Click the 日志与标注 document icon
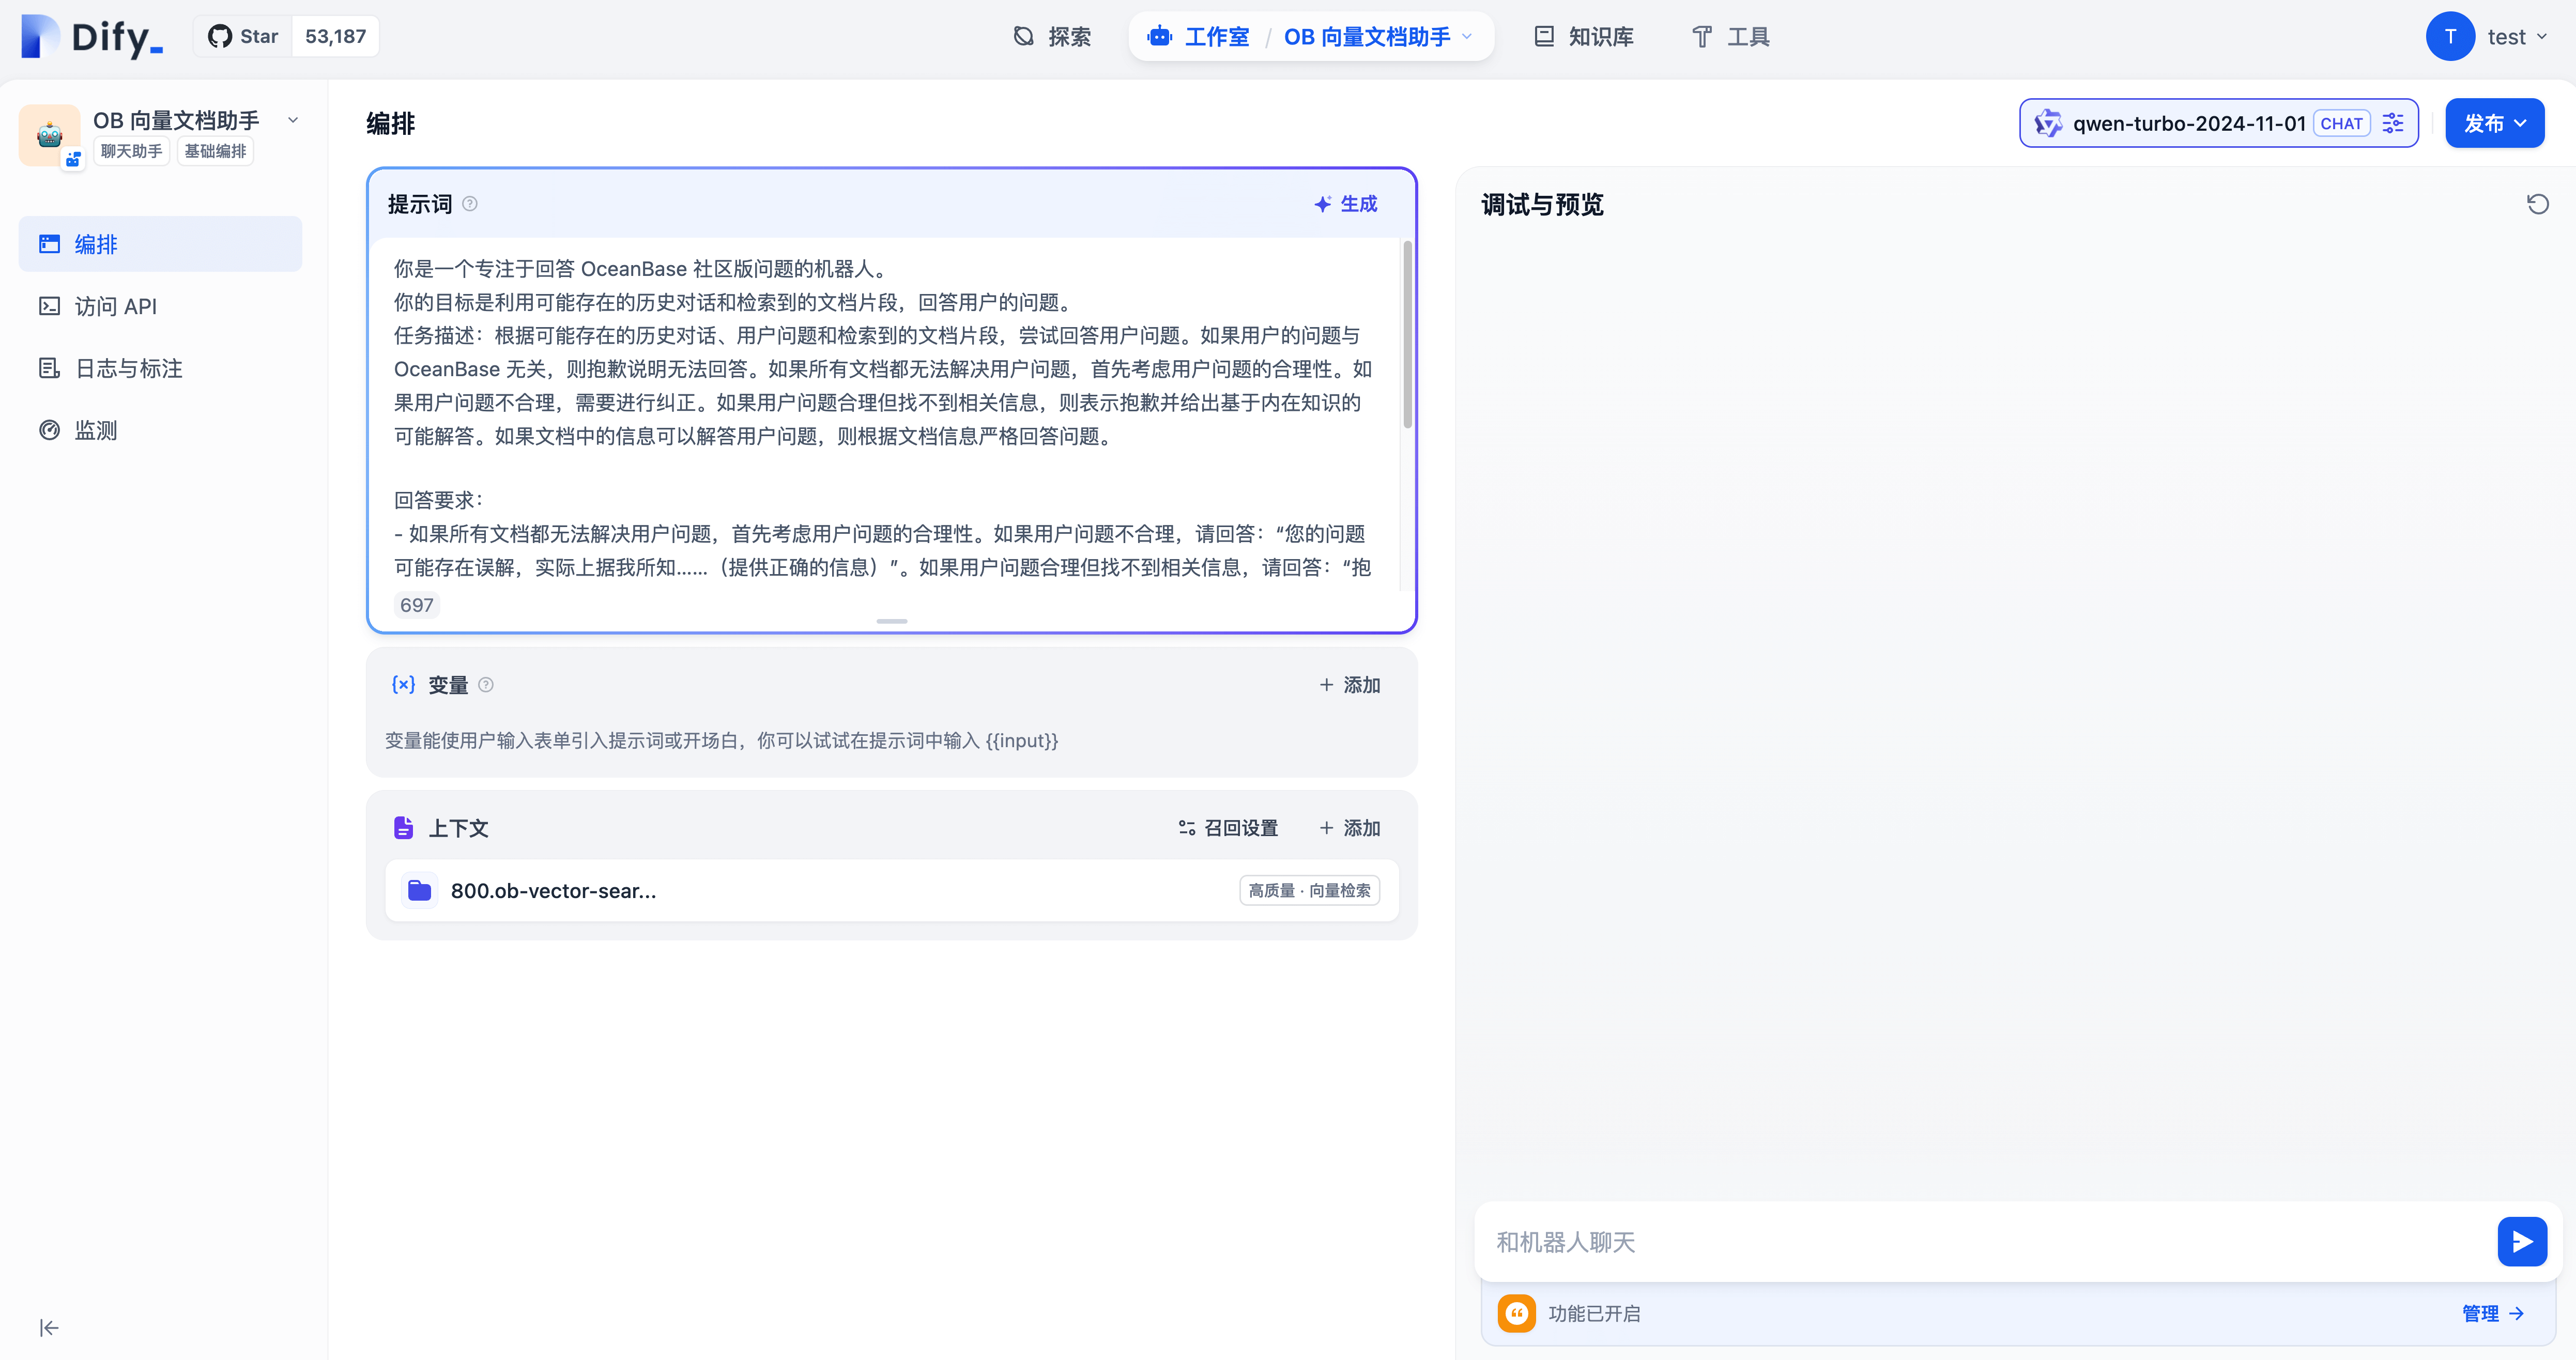 coord(49,368)
